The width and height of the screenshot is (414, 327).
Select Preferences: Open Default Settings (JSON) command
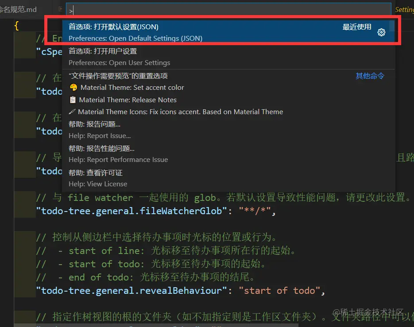[x=228, y=32]
